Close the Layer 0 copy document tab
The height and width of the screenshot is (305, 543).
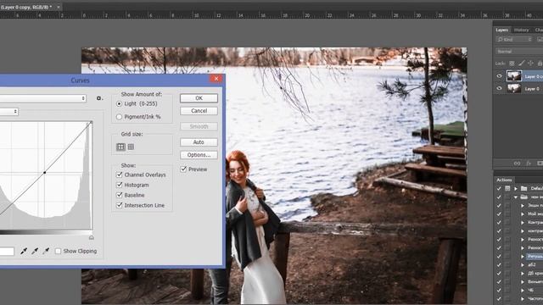(x=59, y=7)
